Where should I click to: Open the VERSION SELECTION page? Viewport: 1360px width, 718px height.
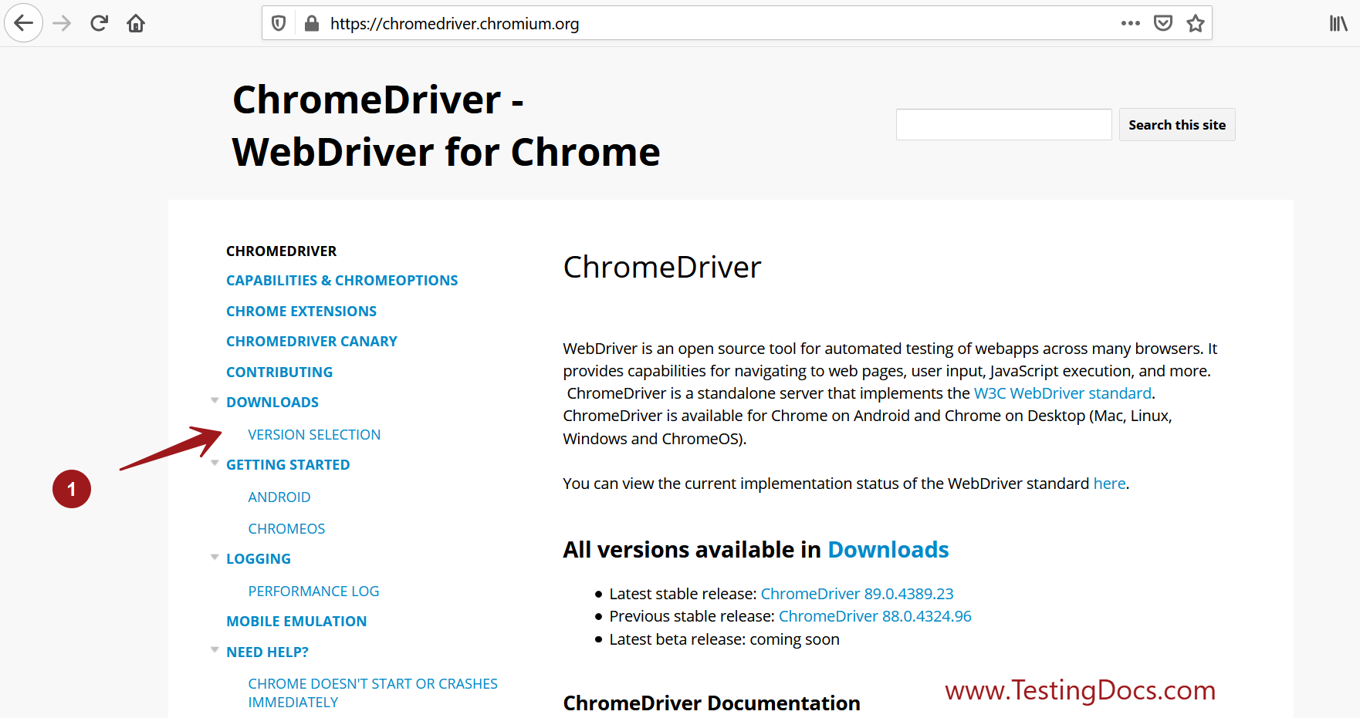tap(314, 434)
